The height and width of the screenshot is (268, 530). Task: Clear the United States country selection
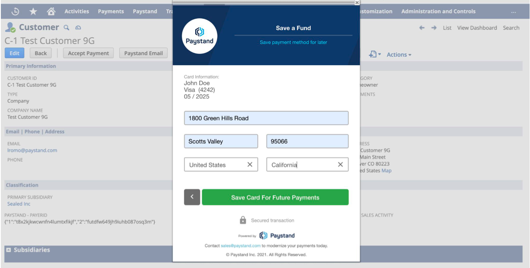(x=250, y=165)
